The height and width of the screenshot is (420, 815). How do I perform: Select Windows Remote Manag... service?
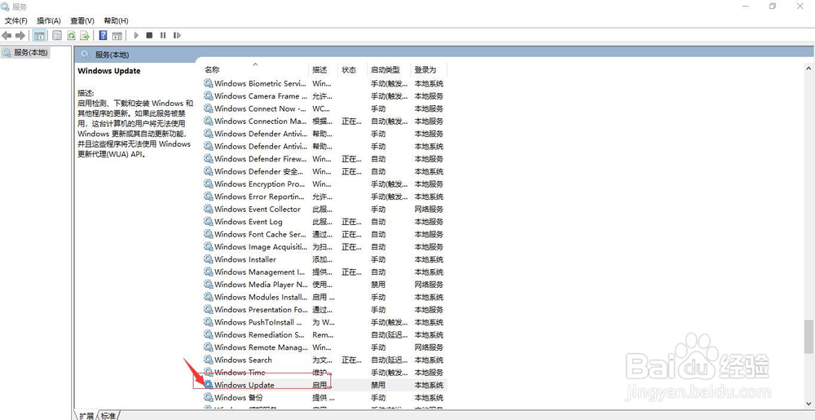(x=261, y=347)
